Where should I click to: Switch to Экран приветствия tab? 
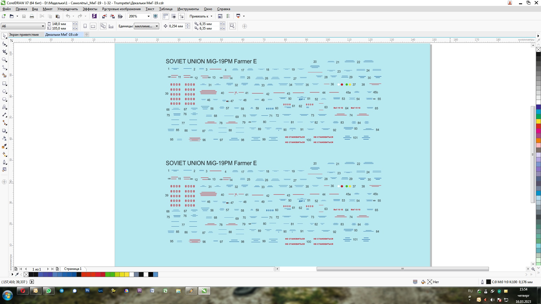24,35
